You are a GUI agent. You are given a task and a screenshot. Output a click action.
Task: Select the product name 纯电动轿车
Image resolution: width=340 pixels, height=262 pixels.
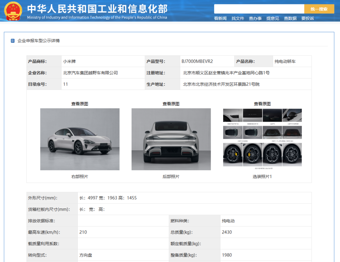click(285, 61)
